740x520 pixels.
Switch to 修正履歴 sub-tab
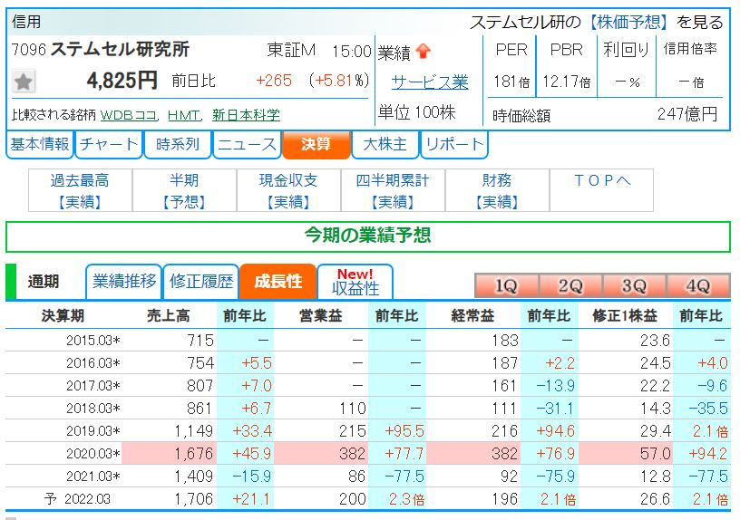pyautogui.click(x=201, y=282)
